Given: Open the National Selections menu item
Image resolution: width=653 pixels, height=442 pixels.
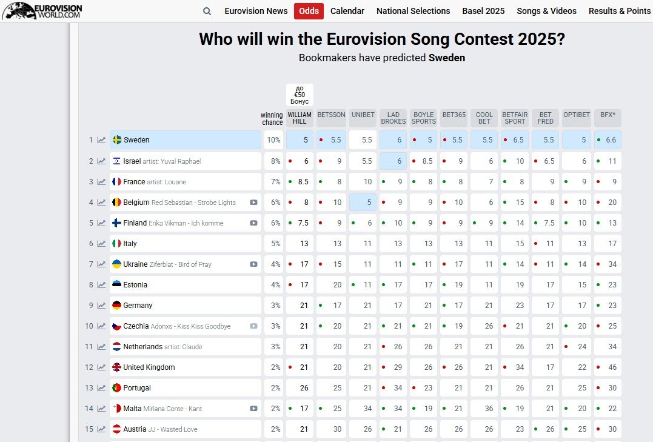Looking at the screenshot, I should coord(413,11).
